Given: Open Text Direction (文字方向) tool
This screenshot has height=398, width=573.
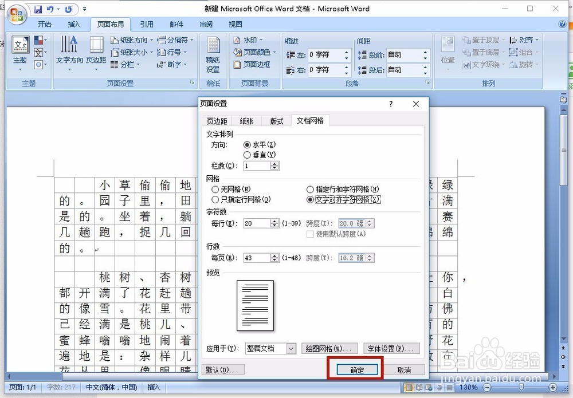Looking at the screenshot, I should pyautogui.click(x=69, y=53).
